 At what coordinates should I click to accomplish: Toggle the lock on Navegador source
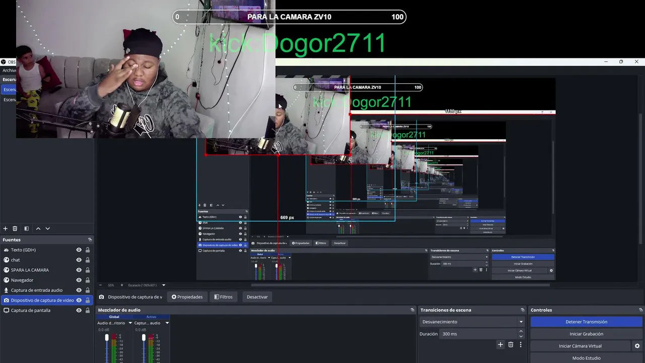click(88, 280)
